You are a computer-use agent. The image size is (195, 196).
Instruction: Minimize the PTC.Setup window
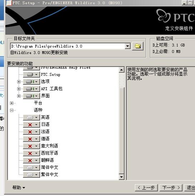click(x=184, y=3)
